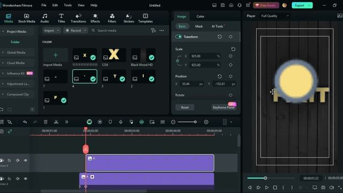Image resolution: width=343 pixels, height=193 pixels.
Task: Add keyframe for Scale X
Action: click(x=230, y=56)
